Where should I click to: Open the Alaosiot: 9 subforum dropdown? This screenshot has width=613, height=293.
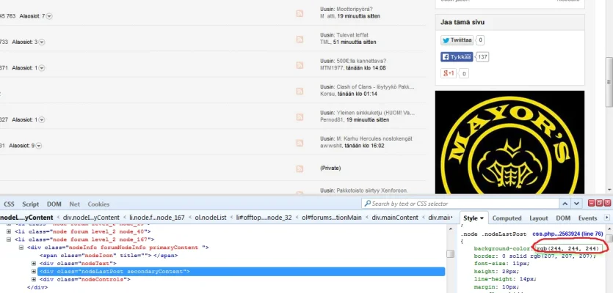(41, 146)
